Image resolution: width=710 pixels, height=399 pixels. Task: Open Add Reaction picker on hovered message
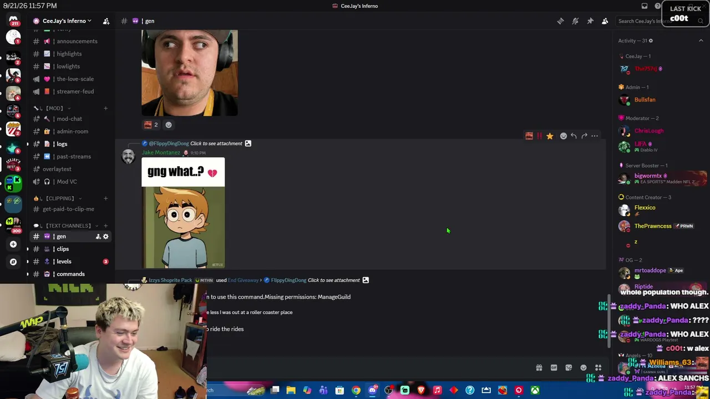click(x=564, y=136)
